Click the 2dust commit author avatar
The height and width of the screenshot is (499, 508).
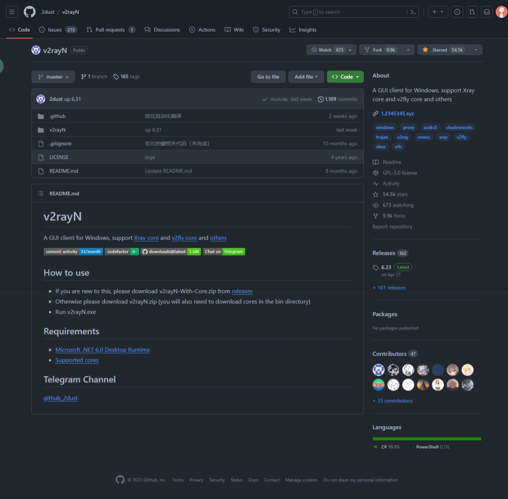(x=41, y=99)
